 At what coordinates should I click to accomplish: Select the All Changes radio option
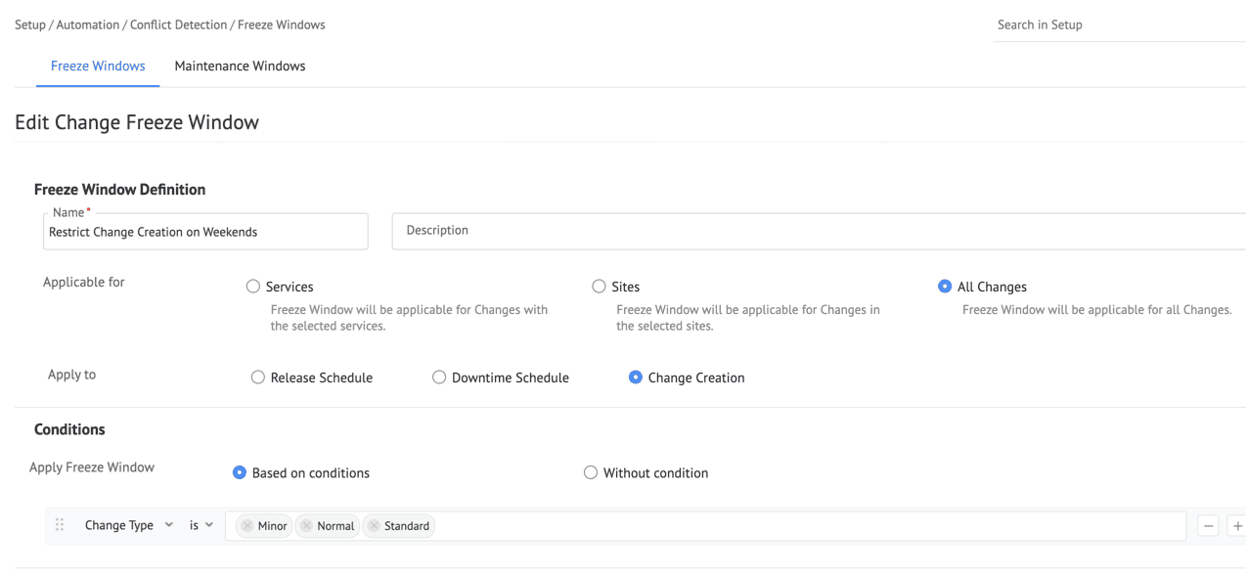pyautogui.click(x=945, y=287)
